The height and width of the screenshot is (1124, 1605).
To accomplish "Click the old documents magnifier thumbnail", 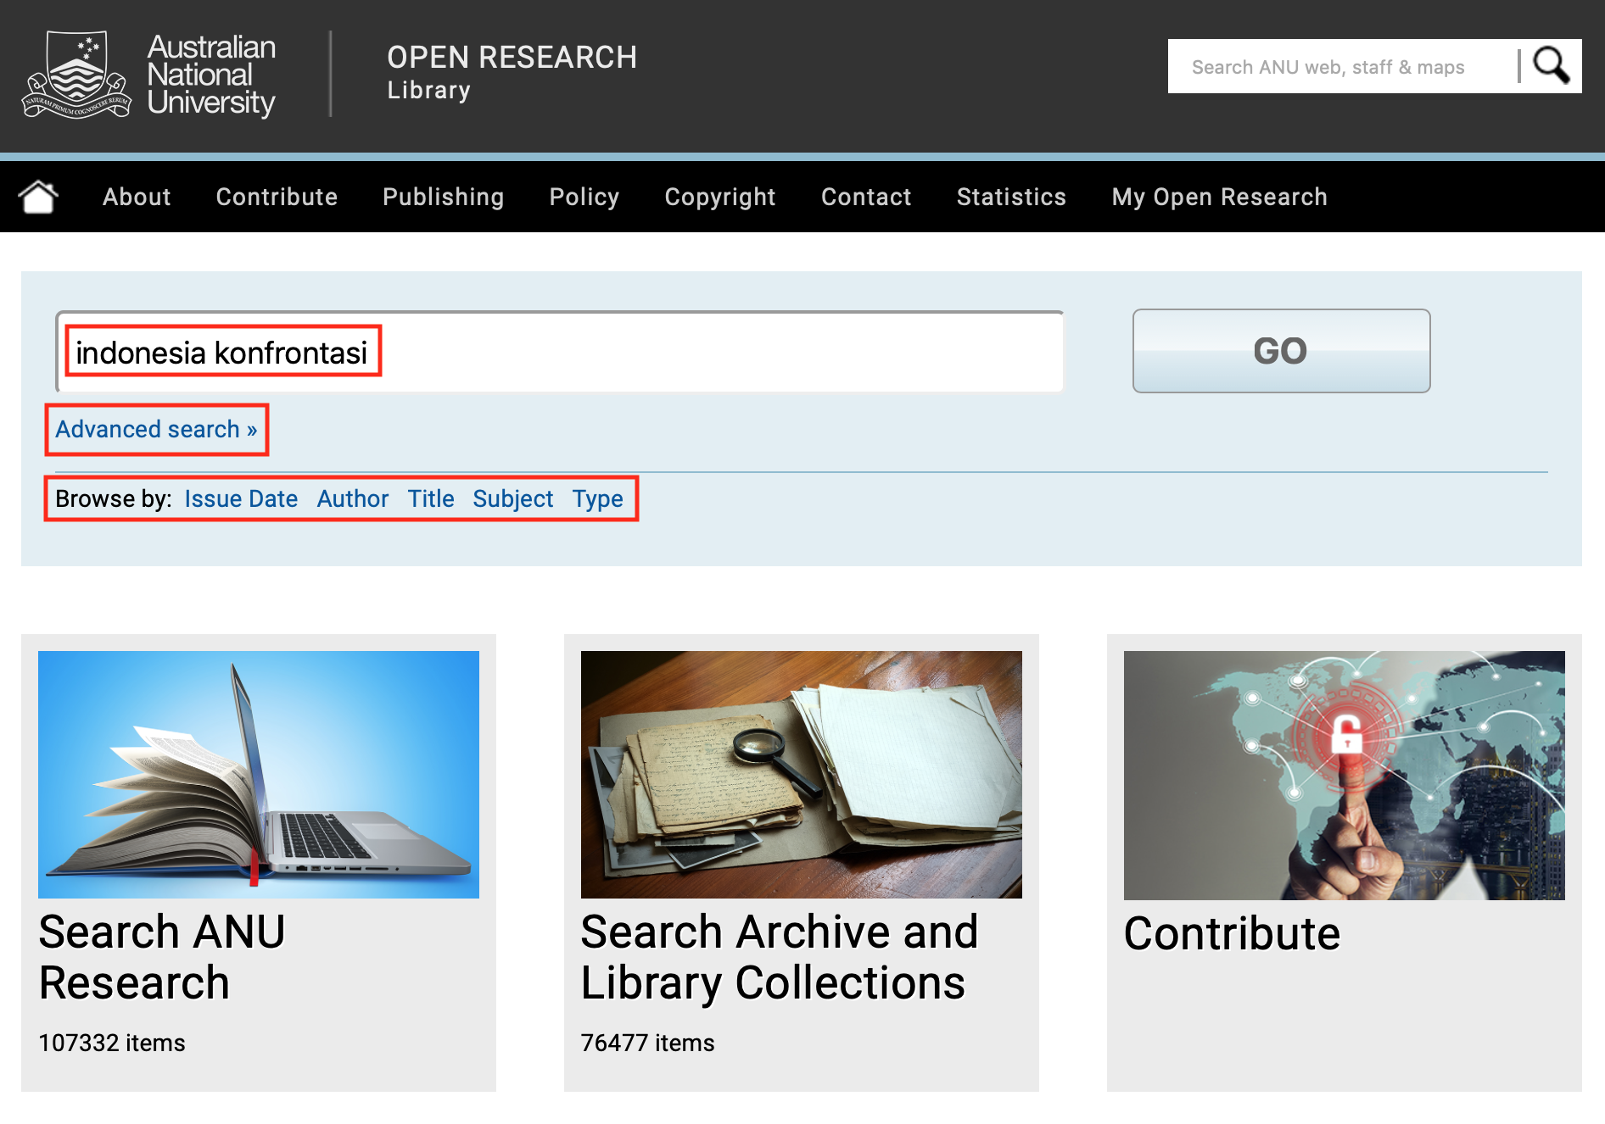I will point(802,775).
